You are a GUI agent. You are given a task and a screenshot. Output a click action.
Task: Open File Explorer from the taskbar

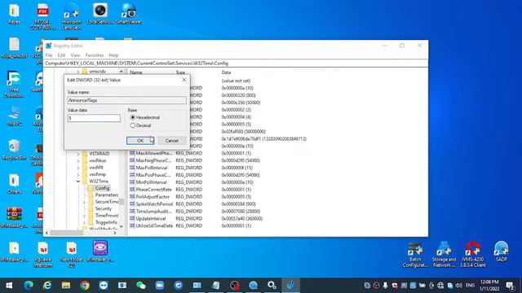(66, 285)
